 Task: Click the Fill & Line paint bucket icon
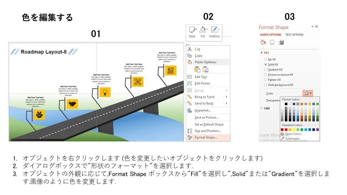coord(262,43)
